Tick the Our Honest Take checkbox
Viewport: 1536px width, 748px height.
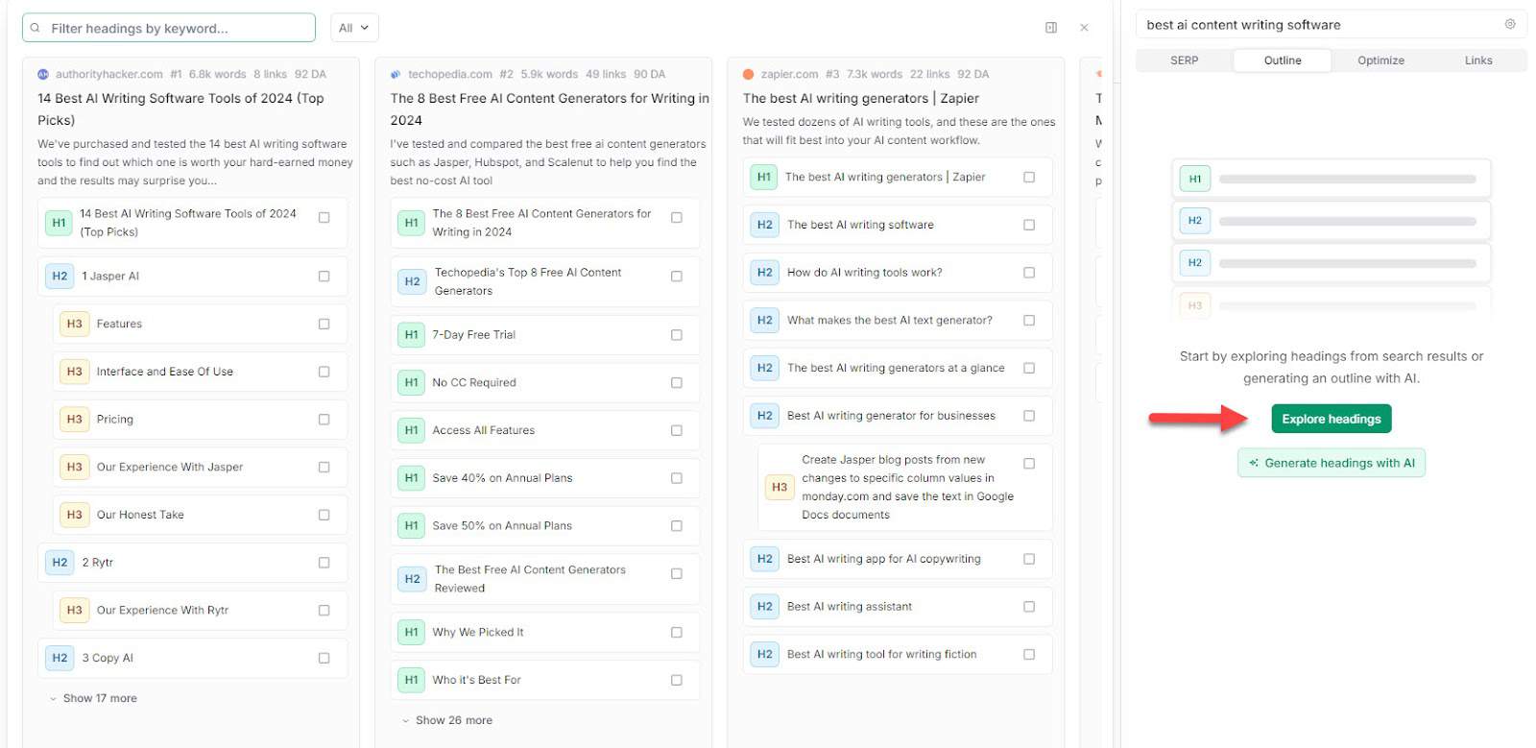(324, 515)
